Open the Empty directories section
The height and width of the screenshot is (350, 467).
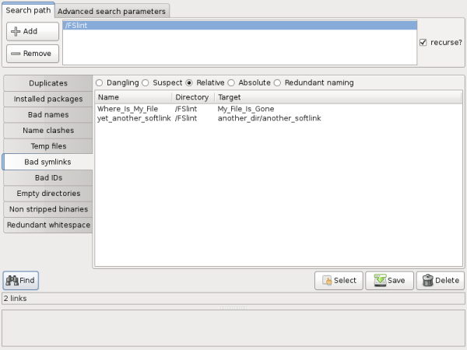coord(48,194)
